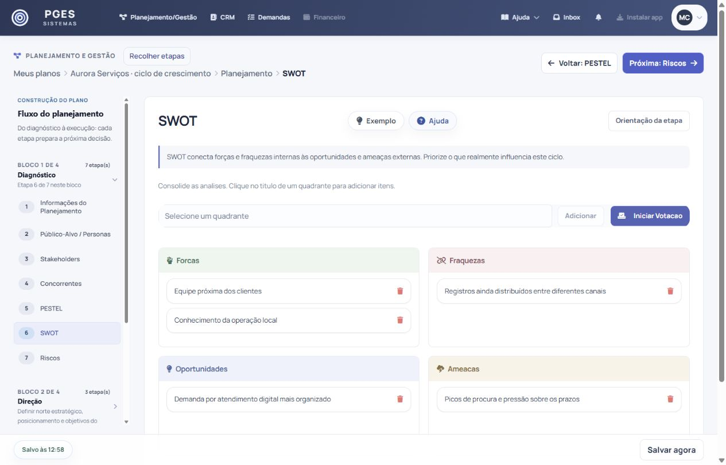Click 'Picos de procura e pressão' item text
This screenshot has width=726, height=465.
click(512, 399)
